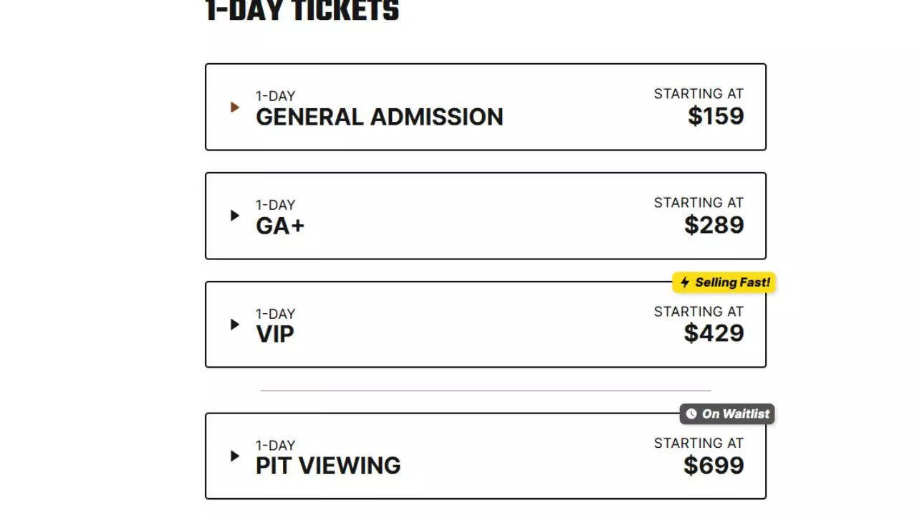The height and width of the screenshot is (516, 917).
Task: Select the VIP ticket title
Action: click(275, 334)
